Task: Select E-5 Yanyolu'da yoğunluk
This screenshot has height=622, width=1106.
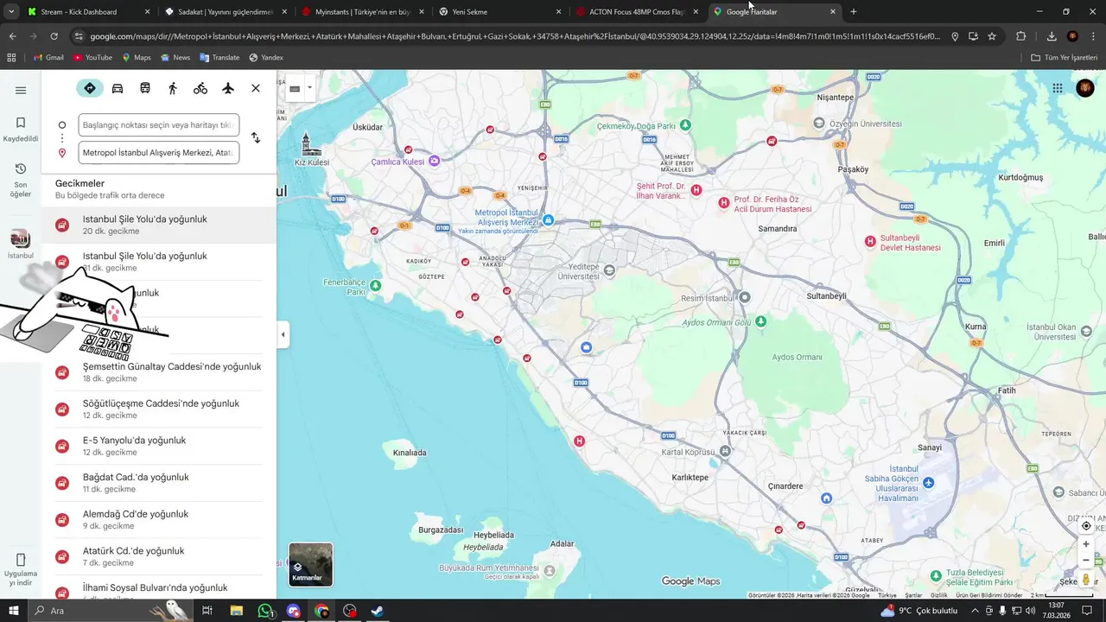Action: point(159,446)
